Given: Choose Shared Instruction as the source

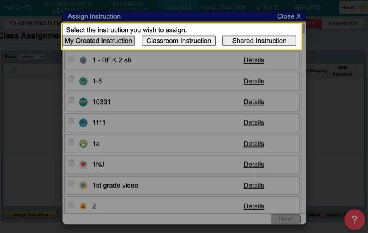Looking at the screenshot, I should [x=259, y=41].
